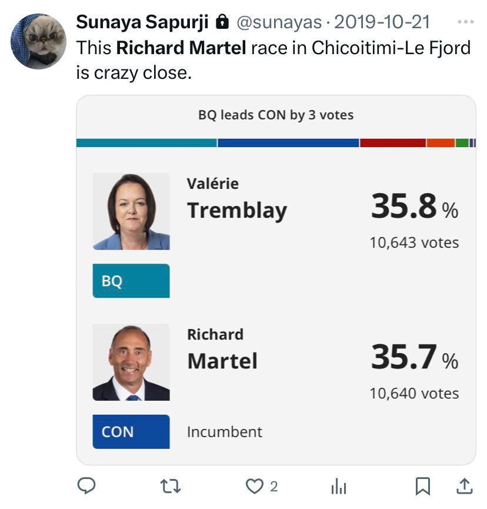Screen dimensions: 487x509
Task: Click the teal BQ party badge
Action: [131, 281]
